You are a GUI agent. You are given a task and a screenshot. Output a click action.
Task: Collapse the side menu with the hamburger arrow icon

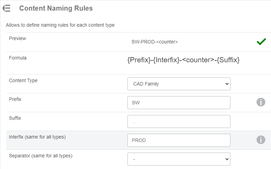point(6,9)
